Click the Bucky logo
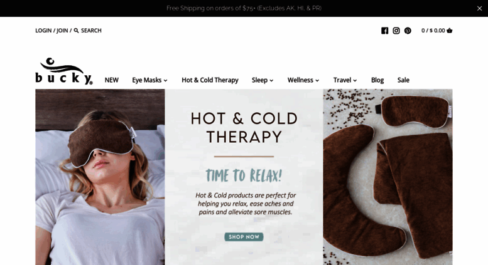 click(x=64, y=71)
